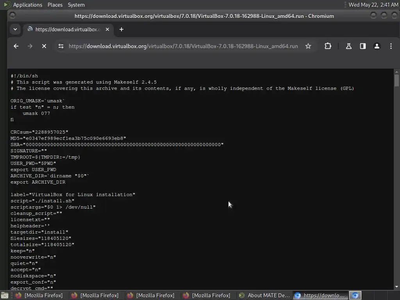Click the TMPROOT=${TMPDIR:=/tmp} line
The image size is (400, 300).
point(45,157)
